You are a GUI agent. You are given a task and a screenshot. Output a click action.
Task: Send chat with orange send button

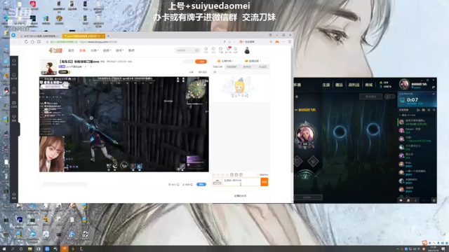tap(264, 182)
